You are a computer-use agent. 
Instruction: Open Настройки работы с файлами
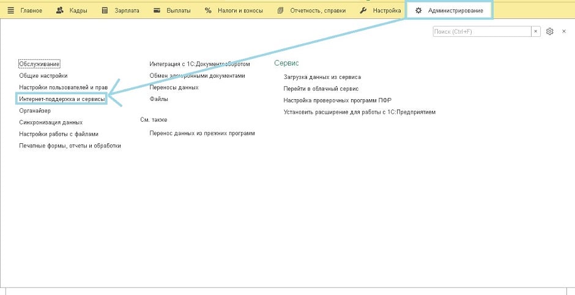tap(59, 134)
